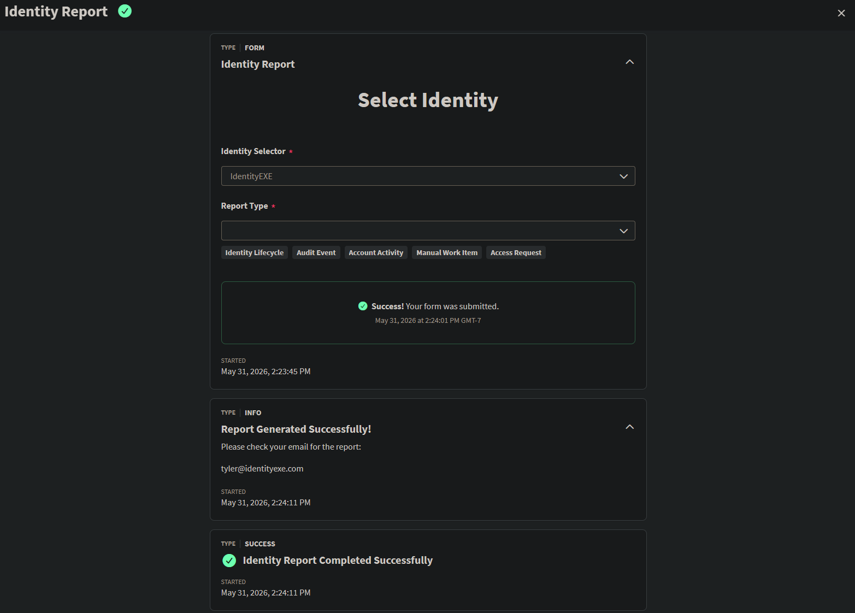
Task: Click the Report Generated Successfully! heading
Action: click(x=296, y=429)
